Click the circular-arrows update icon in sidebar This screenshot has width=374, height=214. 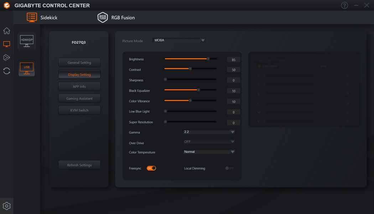[7, 71]
